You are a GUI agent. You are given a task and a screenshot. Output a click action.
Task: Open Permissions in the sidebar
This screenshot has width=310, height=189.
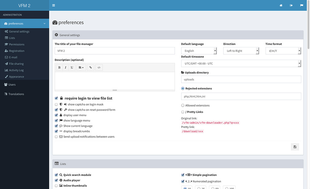tap(17, 44)
